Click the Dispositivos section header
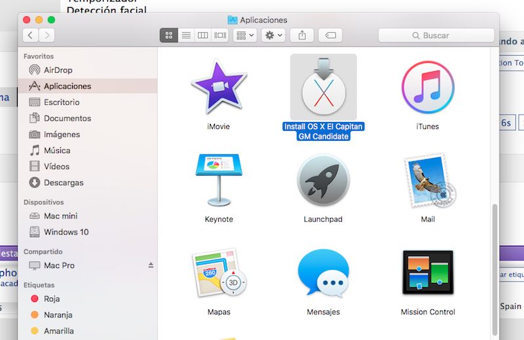Image resolution: width=524 pixels, height=340 pixels. 43,202
